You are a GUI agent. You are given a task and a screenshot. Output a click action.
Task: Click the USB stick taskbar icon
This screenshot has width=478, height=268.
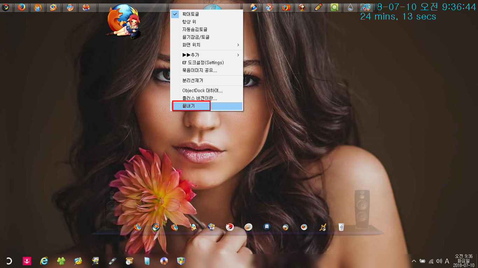click(x=112, y=261)
